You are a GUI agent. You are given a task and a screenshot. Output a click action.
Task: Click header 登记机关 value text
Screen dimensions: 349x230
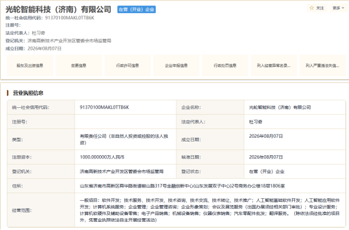[x=69, y=41]
